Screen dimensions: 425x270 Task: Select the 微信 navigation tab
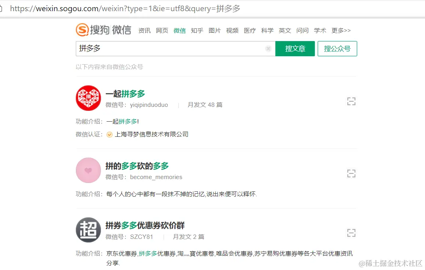pyautogui.click(x=180, y=31)
